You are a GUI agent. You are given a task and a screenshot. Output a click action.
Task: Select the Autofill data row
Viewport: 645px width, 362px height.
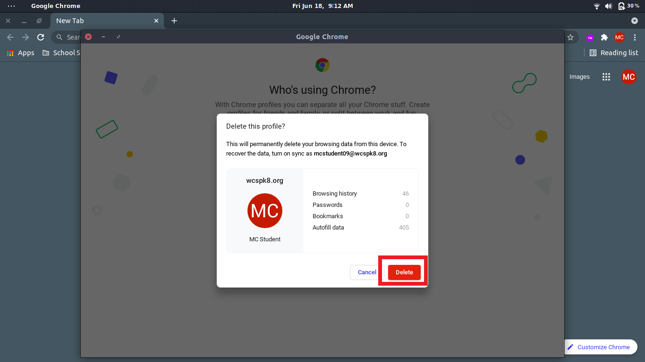tap(361, 228)
